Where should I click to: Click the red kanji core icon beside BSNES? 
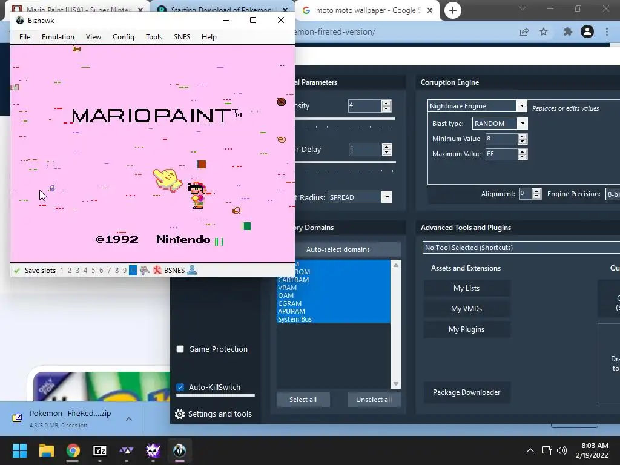[x=157, y=271]
